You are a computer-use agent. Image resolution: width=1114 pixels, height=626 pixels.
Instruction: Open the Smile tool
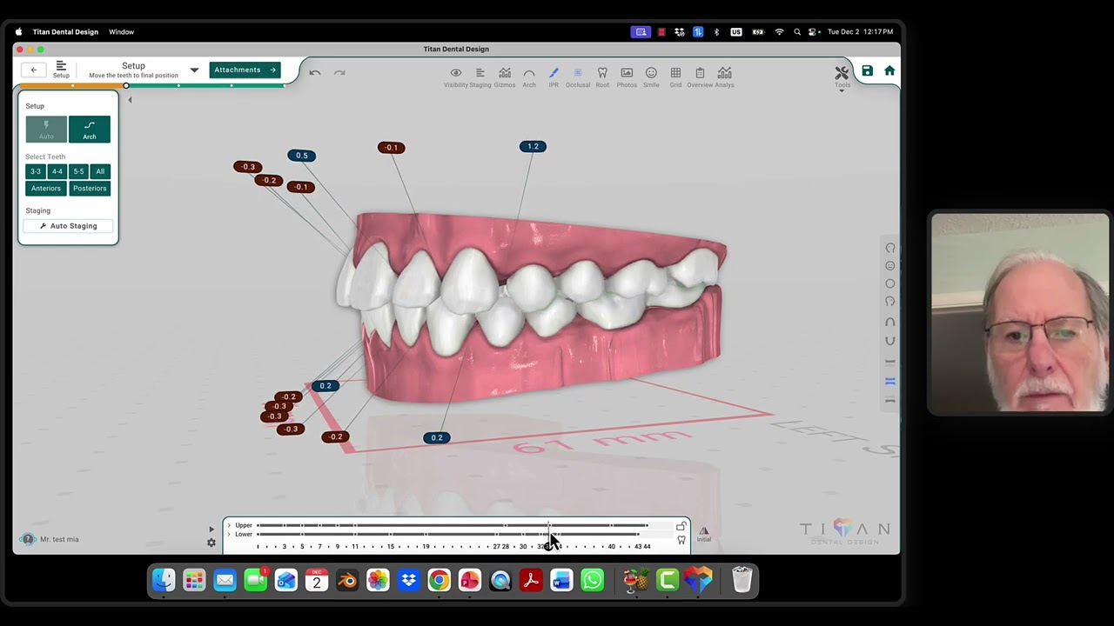pyautogui.click(x=651, y=77)
